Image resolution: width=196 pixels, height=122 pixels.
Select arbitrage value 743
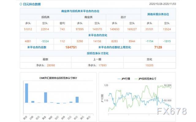[x=62, y=29]
